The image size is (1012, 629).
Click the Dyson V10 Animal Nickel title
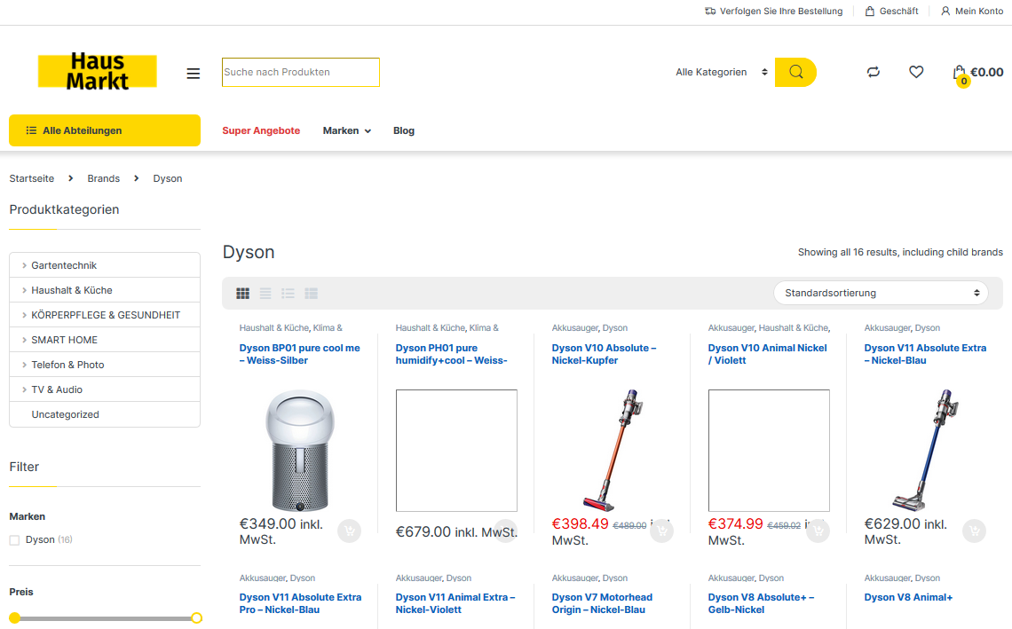pyautogui.click(x=767, y=354)
